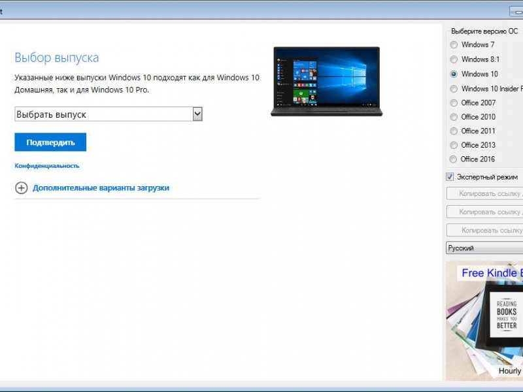Image resolution: width=523 pixels, height=392 pixels.
Task: Click the second Копировать ссылку button
Action: coord(484,212)
